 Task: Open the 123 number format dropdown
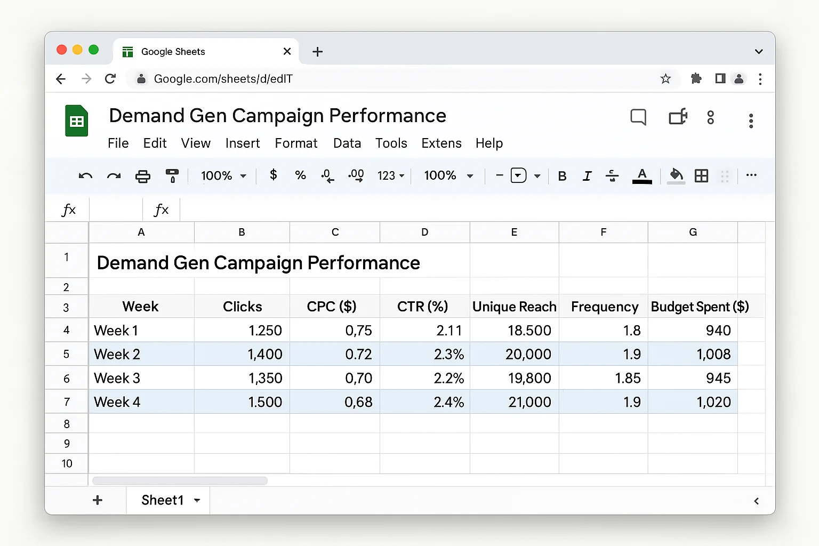pyautogui.click(x=391, y=175)
